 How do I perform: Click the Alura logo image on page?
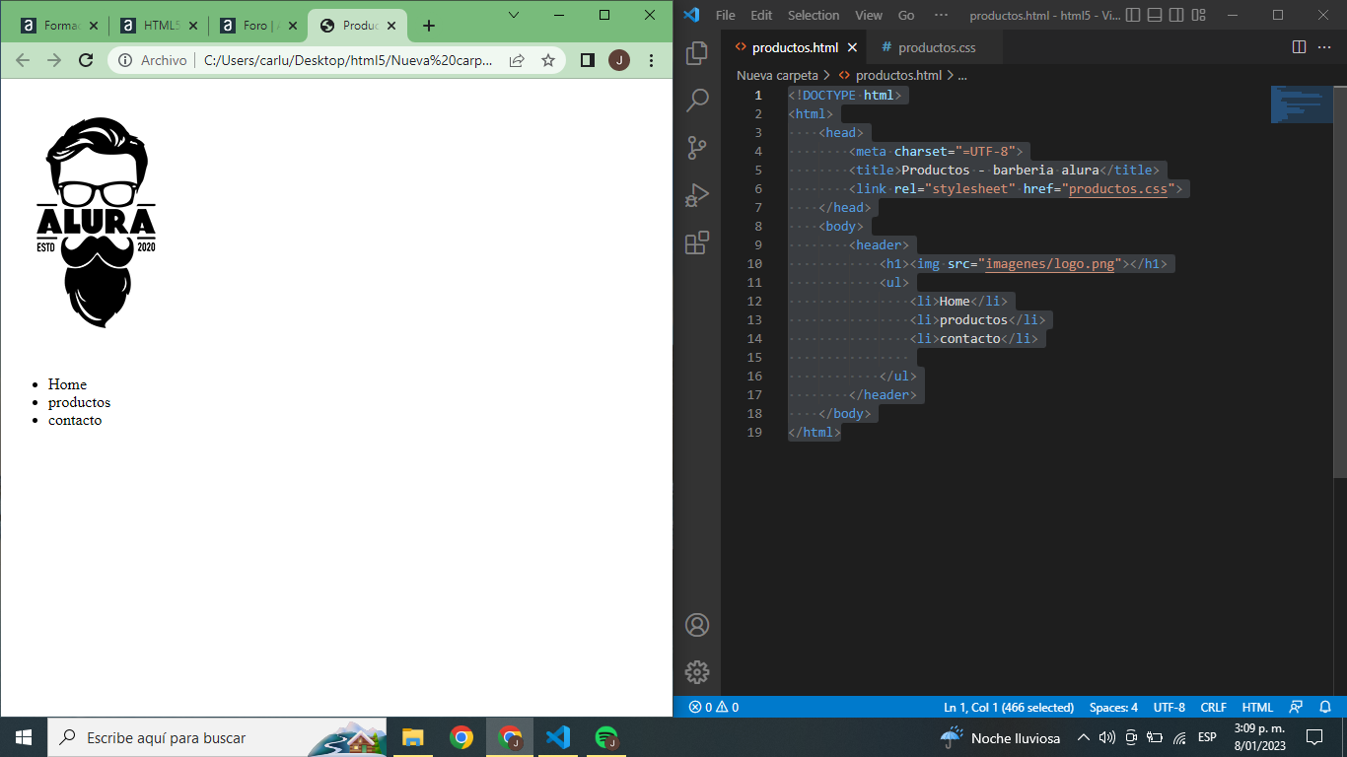(x=97, y=223)
